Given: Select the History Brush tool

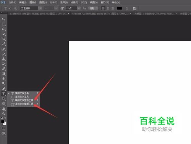Looking at the screenshot, I should click(x=3, y=64).
